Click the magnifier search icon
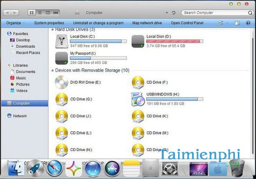Image resolution: width=256 pixels, height=179 pixels. (x=250, y=13)
